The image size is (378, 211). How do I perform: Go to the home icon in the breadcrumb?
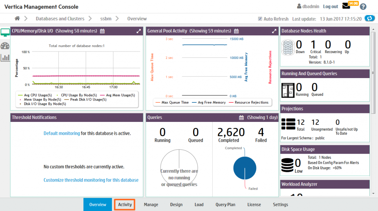(x=17, y=18)
